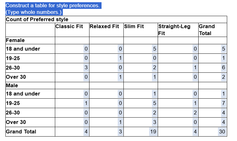This screenshot has height=141, width=237.
Task: Click Female 26-30 Classic Fit field
Action: tap(86, 68)
